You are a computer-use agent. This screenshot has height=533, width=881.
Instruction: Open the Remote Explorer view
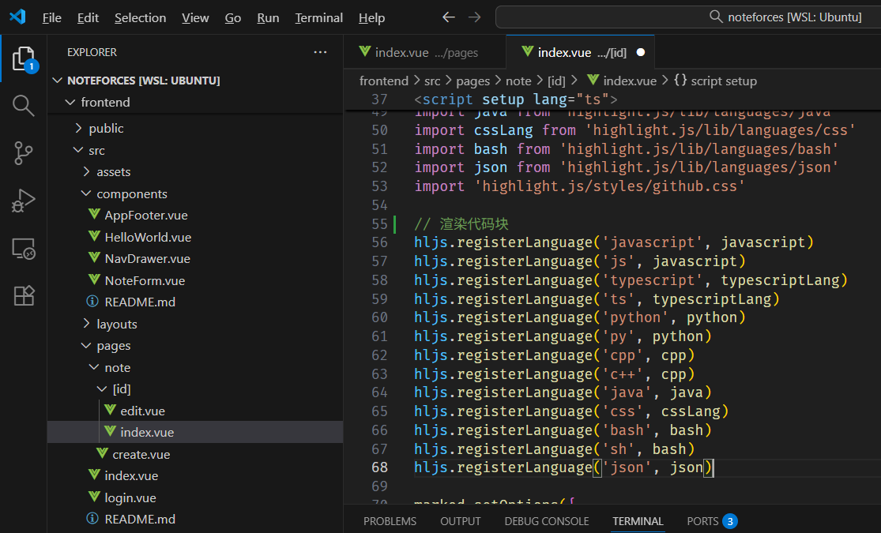pyautogui.click(x=24, y=248)
